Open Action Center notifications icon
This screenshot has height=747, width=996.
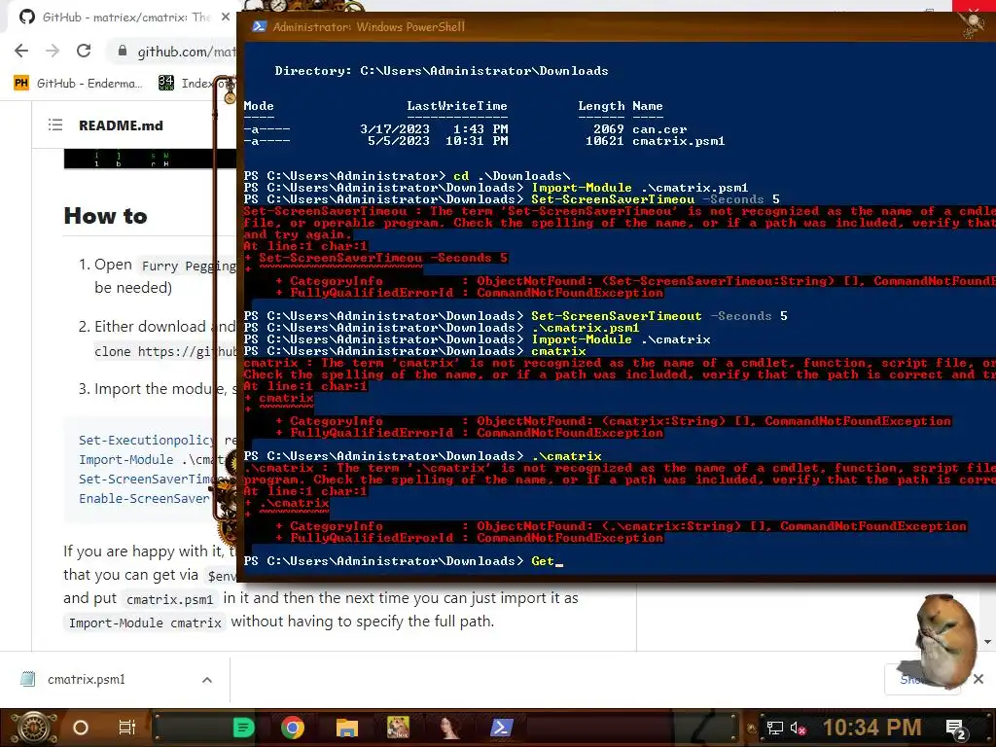coord(956,729)
